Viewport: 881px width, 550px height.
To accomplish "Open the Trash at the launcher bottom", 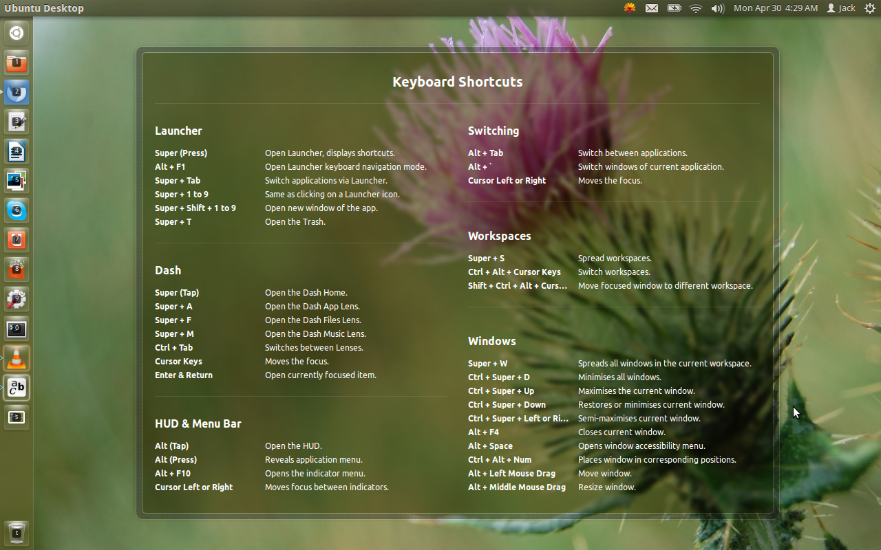I will tap(17, 533).
